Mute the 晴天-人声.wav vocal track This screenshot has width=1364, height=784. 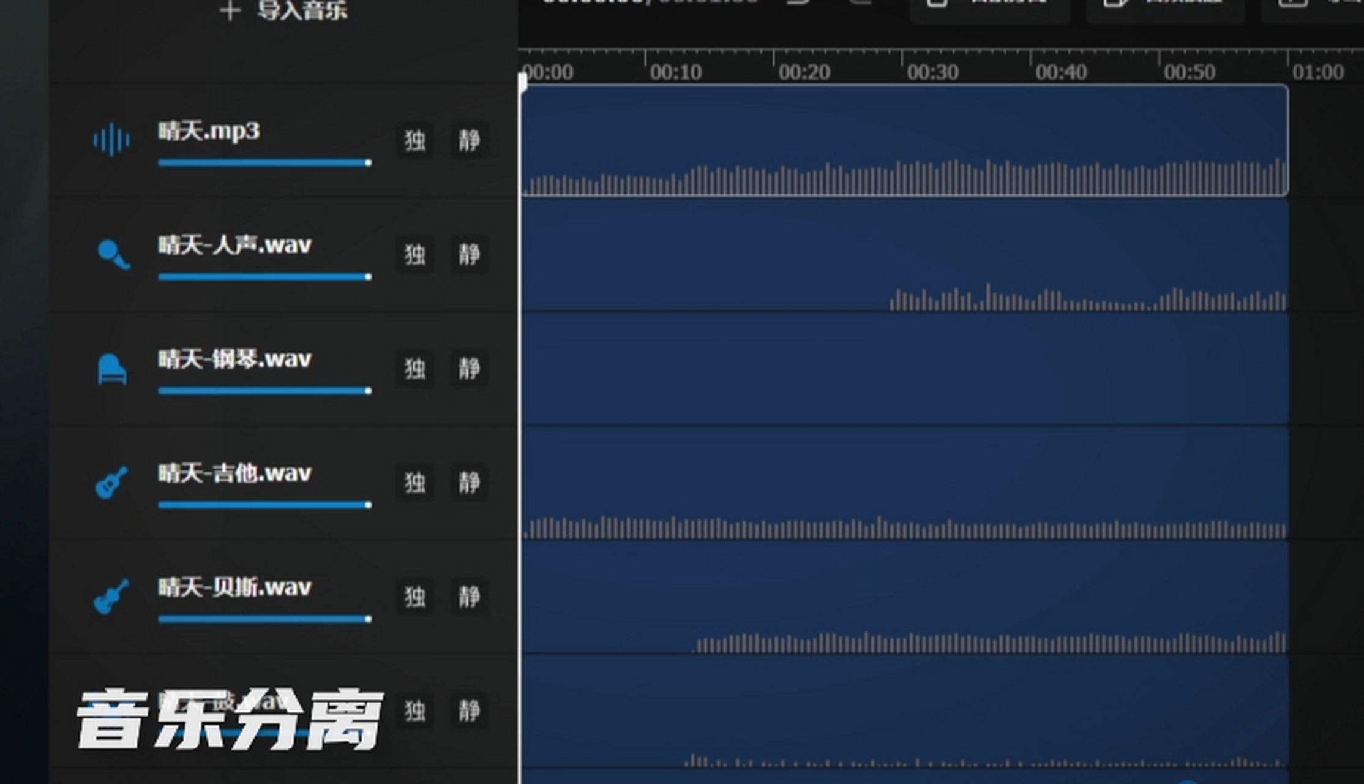click(469, 254)
